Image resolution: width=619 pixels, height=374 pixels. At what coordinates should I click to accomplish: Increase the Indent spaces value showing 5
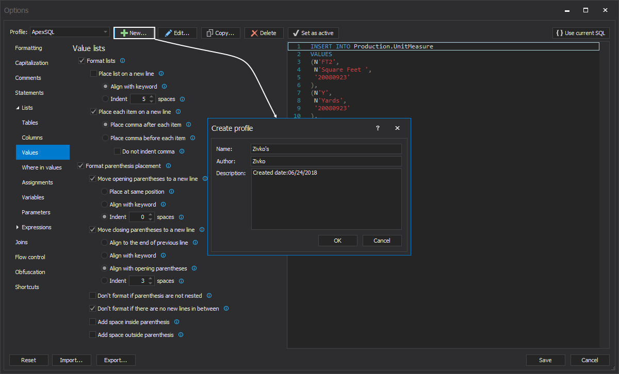151,97
